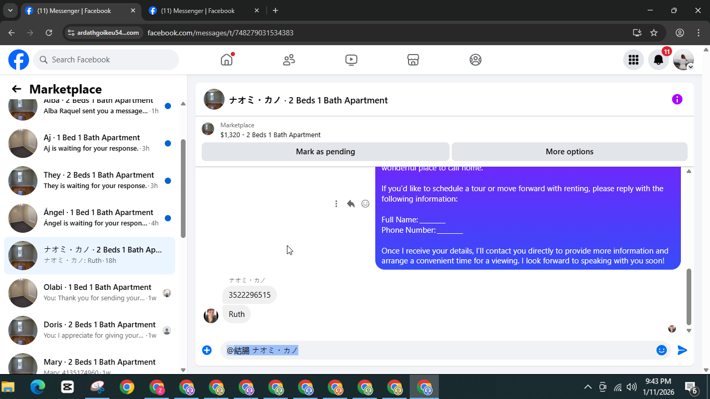Open Microsoft Edge from the taskbar
Viewport: 710px width, 399px height.
38,387
